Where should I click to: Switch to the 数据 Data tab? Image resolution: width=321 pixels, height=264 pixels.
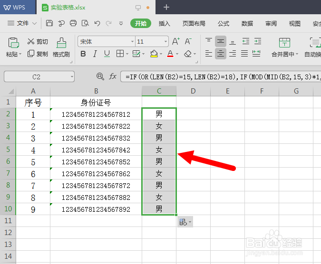[x=247, y=24]
